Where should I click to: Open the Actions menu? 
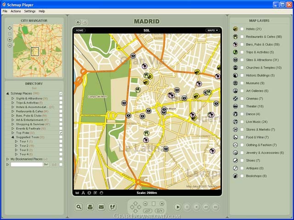(x=16, y=11)
